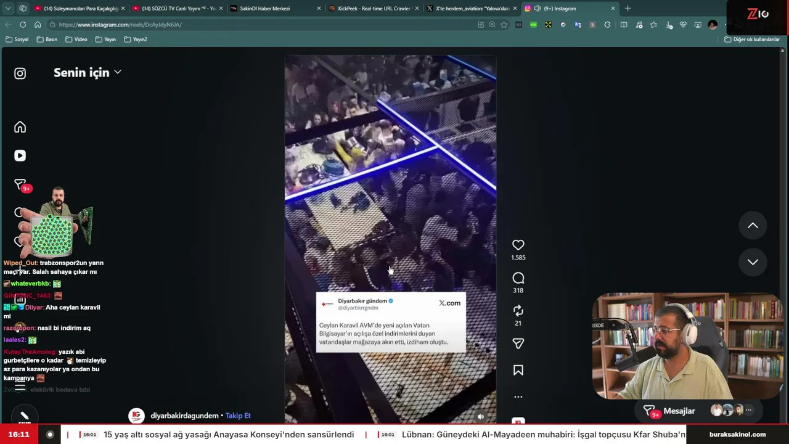Save the reel with the bookmark icon
The width and height of the screenshot is (789, 444).
pyautogui.click(x=518, y=370)
